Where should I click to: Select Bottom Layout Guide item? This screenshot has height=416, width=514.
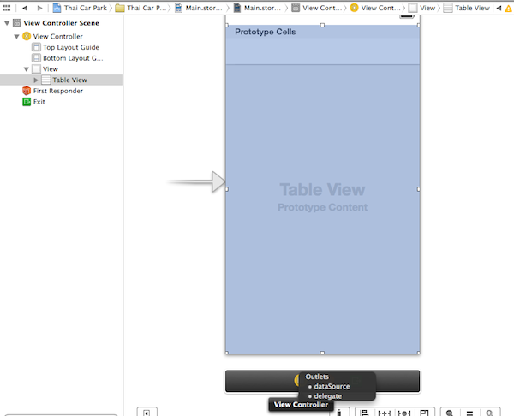pos(67,58)
